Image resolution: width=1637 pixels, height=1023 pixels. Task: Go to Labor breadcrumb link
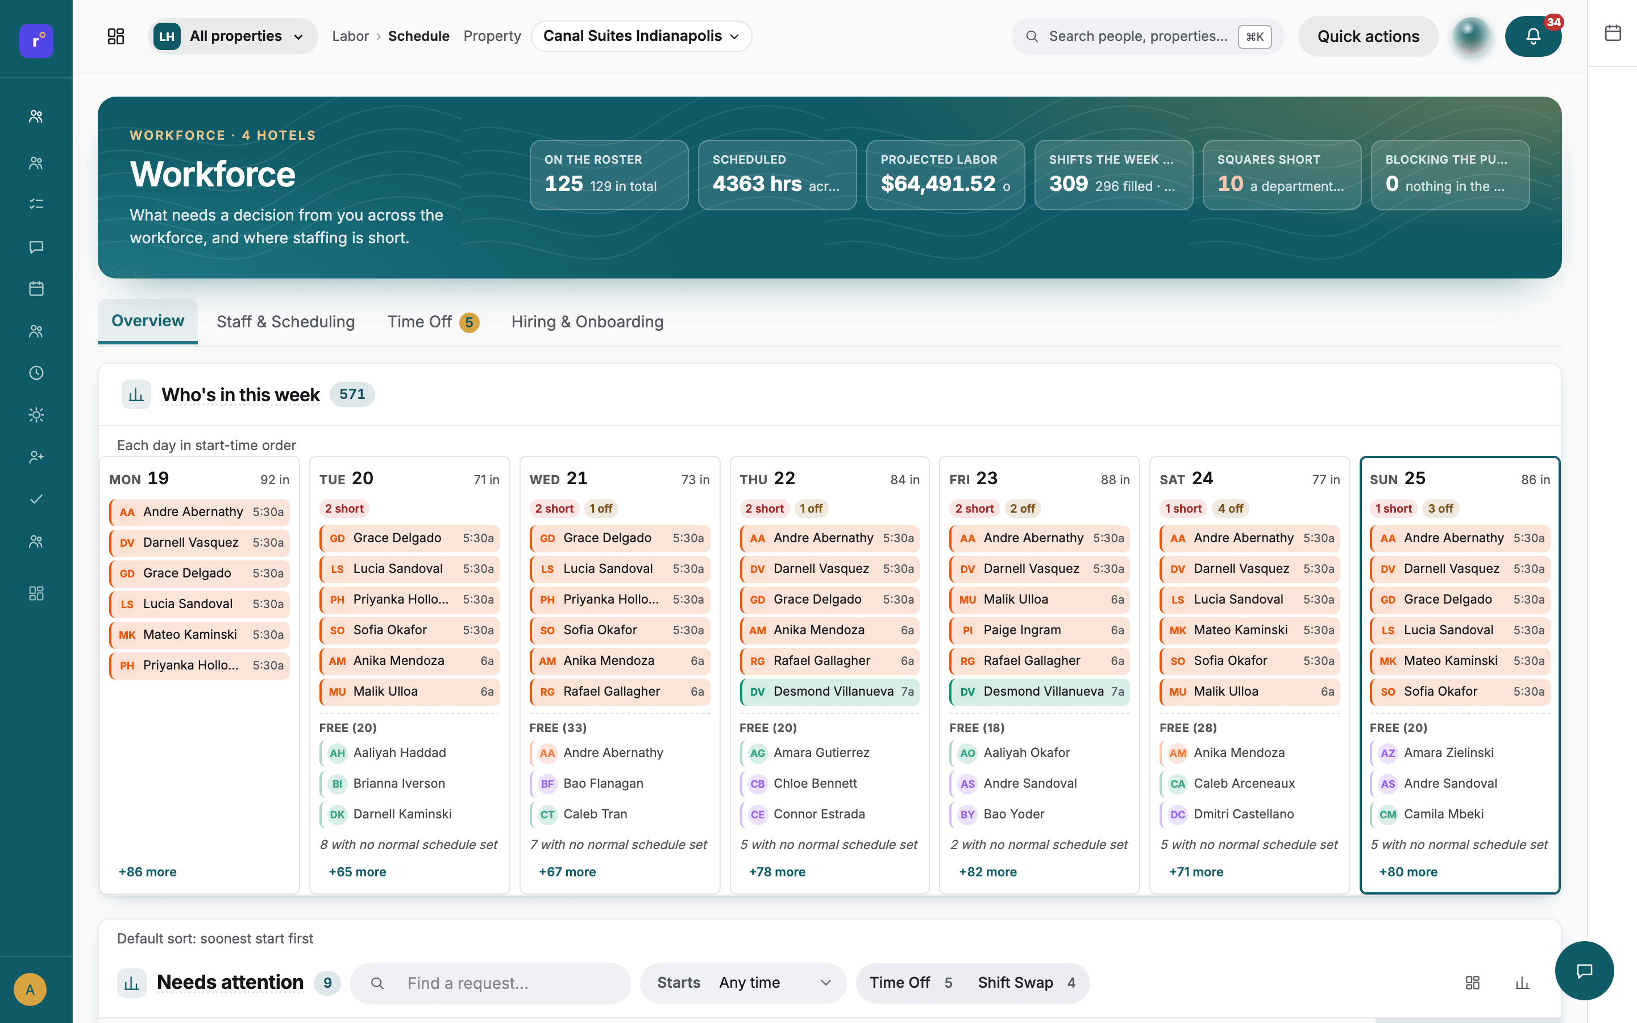(x=350, y=36)
